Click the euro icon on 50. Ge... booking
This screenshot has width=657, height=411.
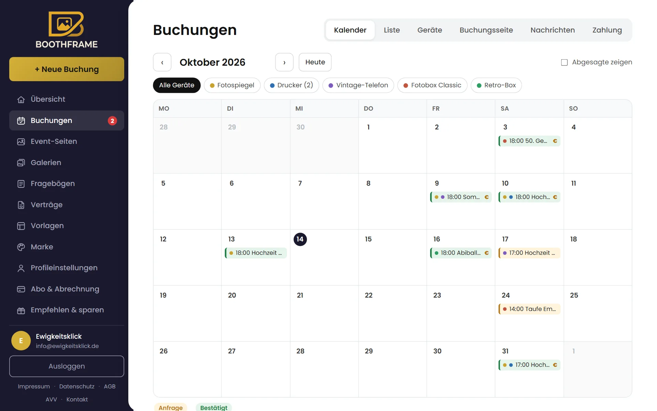coord(555,141)
